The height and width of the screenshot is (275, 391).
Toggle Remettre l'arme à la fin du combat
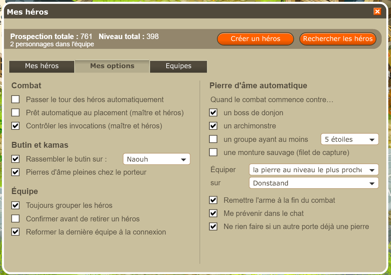click(213, 200)
